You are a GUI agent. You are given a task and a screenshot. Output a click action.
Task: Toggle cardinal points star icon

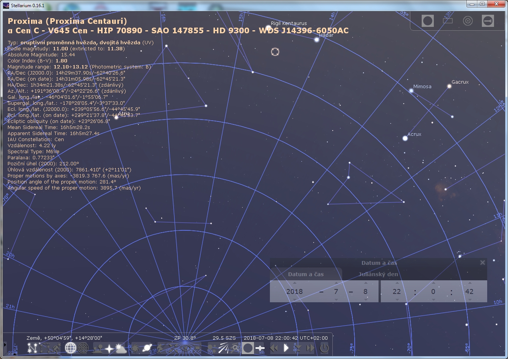[x=110, y=348]
